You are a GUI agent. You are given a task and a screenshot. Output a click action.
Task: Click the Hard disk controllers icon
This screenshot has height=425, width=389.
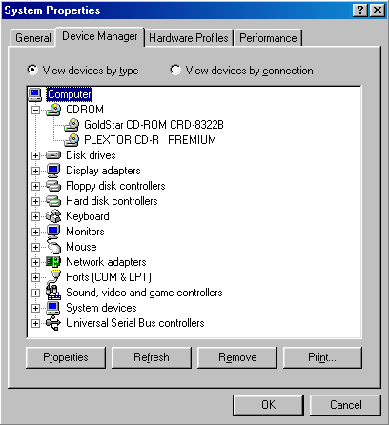tap(53, 201)
